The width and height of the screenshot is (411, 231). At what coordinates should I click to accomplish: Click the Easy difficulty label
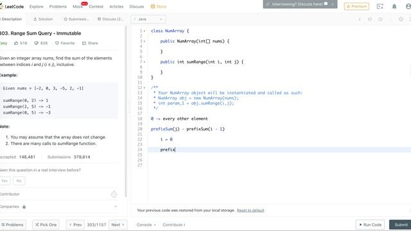(3, 43)
